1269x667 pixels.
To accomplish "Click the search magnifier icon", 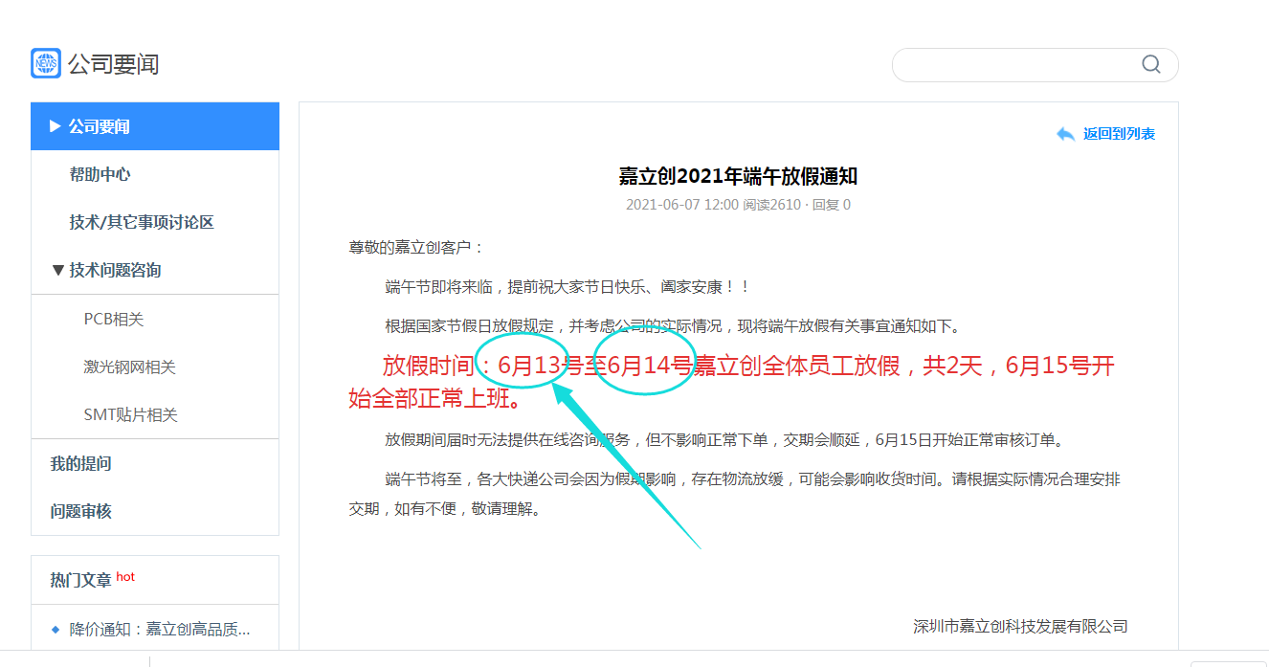I will tap(1151, 64).
